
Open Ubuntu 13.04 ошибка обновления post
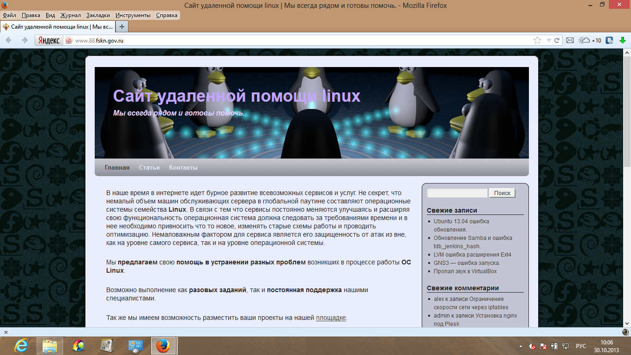[x=461, y=225]
